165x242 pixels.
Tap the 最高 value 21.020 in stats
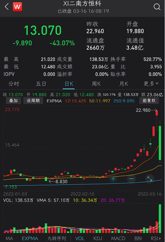pos(48,59)
